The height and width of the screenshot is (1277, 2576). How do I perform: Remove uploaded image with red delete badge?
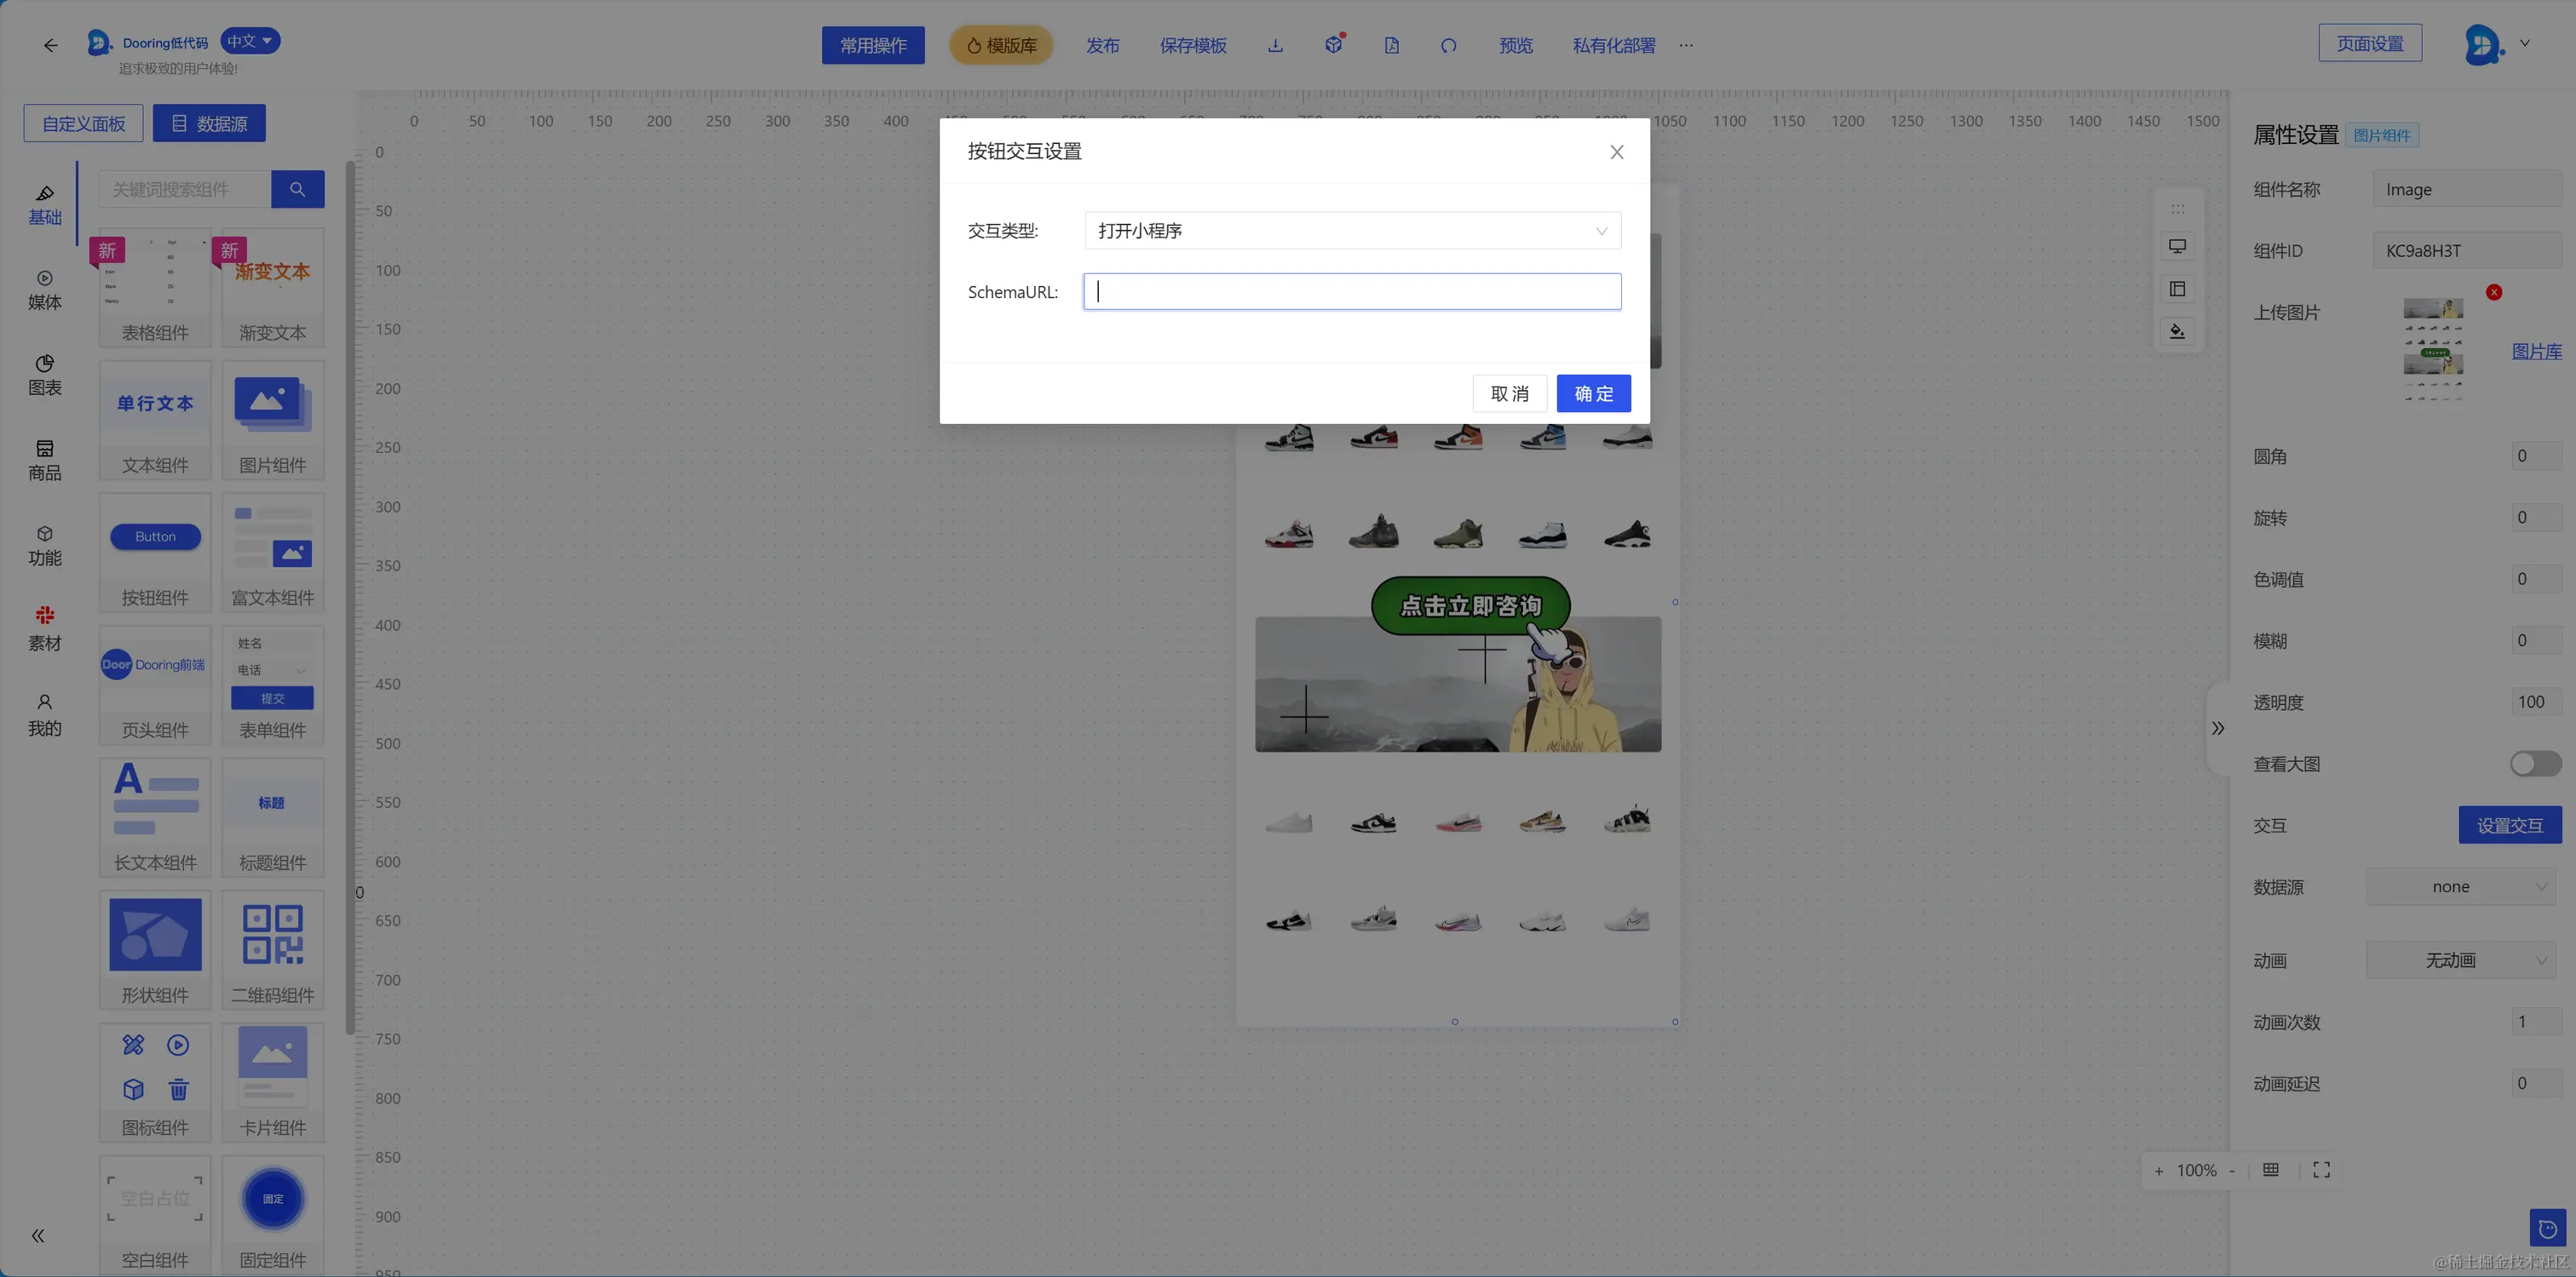[x=2494, y=292]
